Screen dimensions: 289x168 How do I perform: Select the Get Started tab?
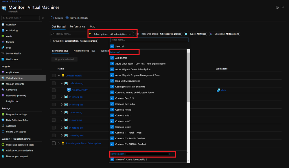[58, 27]
